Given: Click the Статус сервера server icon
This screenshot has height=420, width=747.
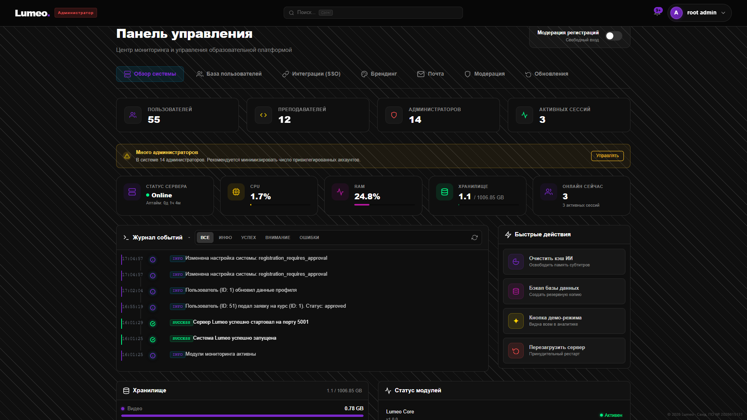Looking at the screenshot, I should [x=132, y=192].
